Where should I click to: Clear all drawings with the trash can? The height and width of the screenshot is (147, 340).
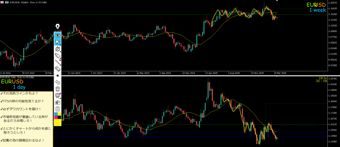pos(57,89)
